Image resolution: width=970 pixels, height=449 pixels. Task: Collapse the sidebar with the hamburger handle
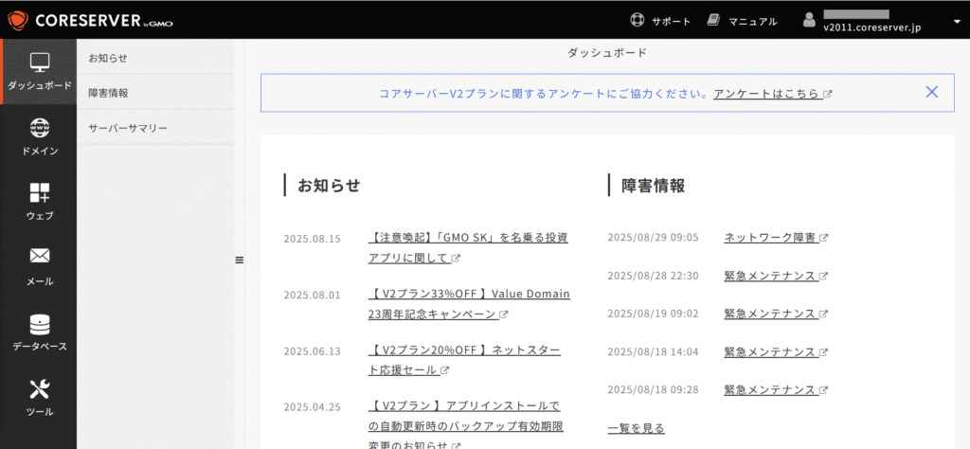(x=240, y=260)
